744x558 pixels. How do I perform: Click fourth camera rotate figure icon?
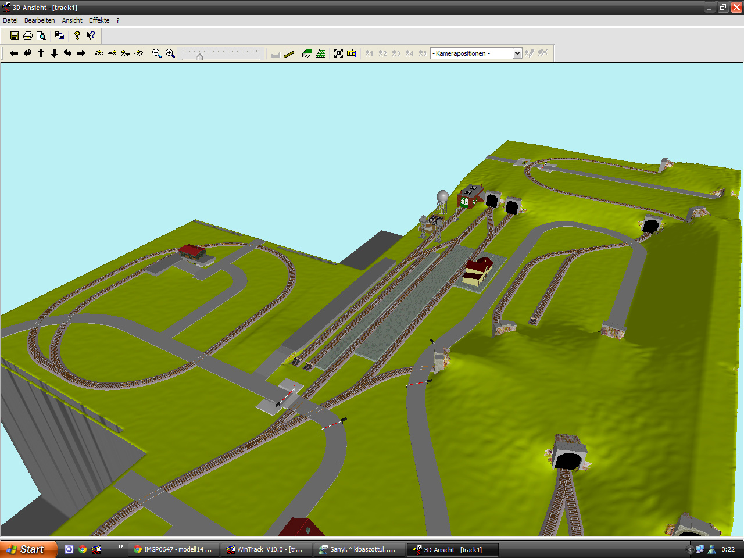coord(139,53)
